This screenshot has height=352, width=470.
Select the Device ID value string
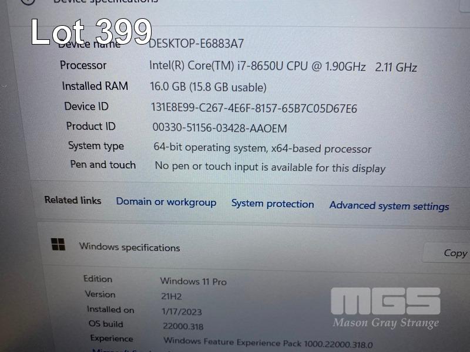tap(254, 108)
